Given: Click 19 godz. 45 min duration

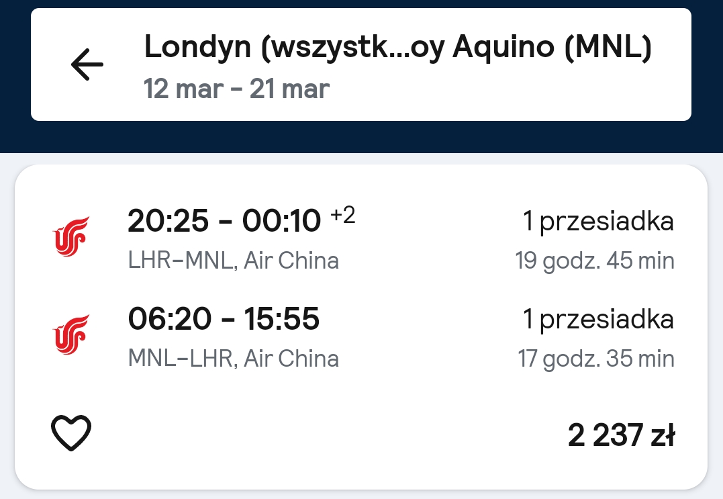Looking at the screenshot, I should 595,261.
